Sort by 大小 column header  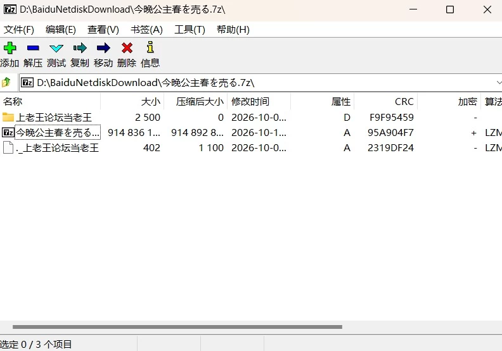(x=132, y=102)
